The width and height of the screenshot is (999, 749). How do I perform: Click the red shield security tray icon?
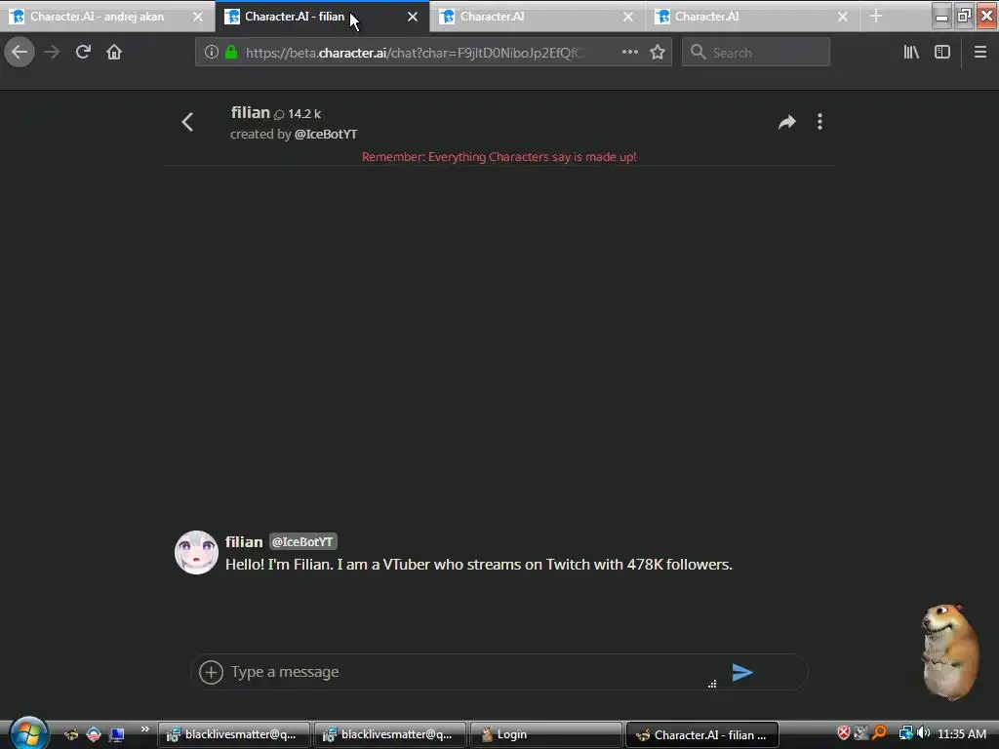pos(844,733)
